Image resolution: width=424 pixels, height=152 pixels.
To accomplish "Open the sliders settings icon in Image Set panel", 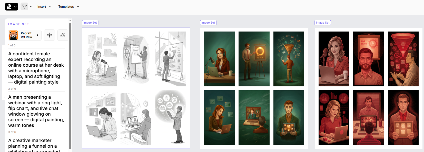I will (x=50, y=35).
